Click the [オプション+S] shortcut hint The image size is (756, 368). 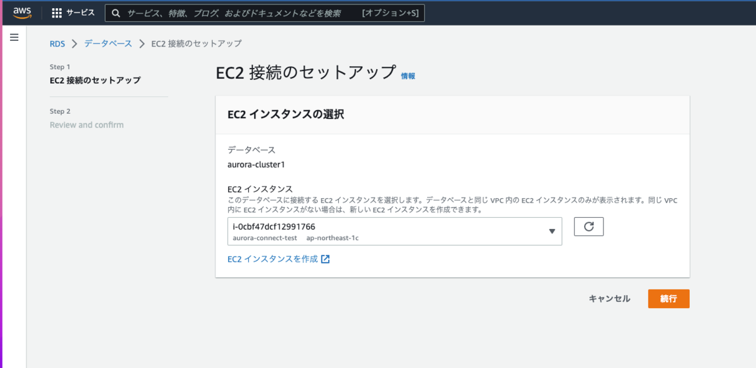tap(391, 13)
